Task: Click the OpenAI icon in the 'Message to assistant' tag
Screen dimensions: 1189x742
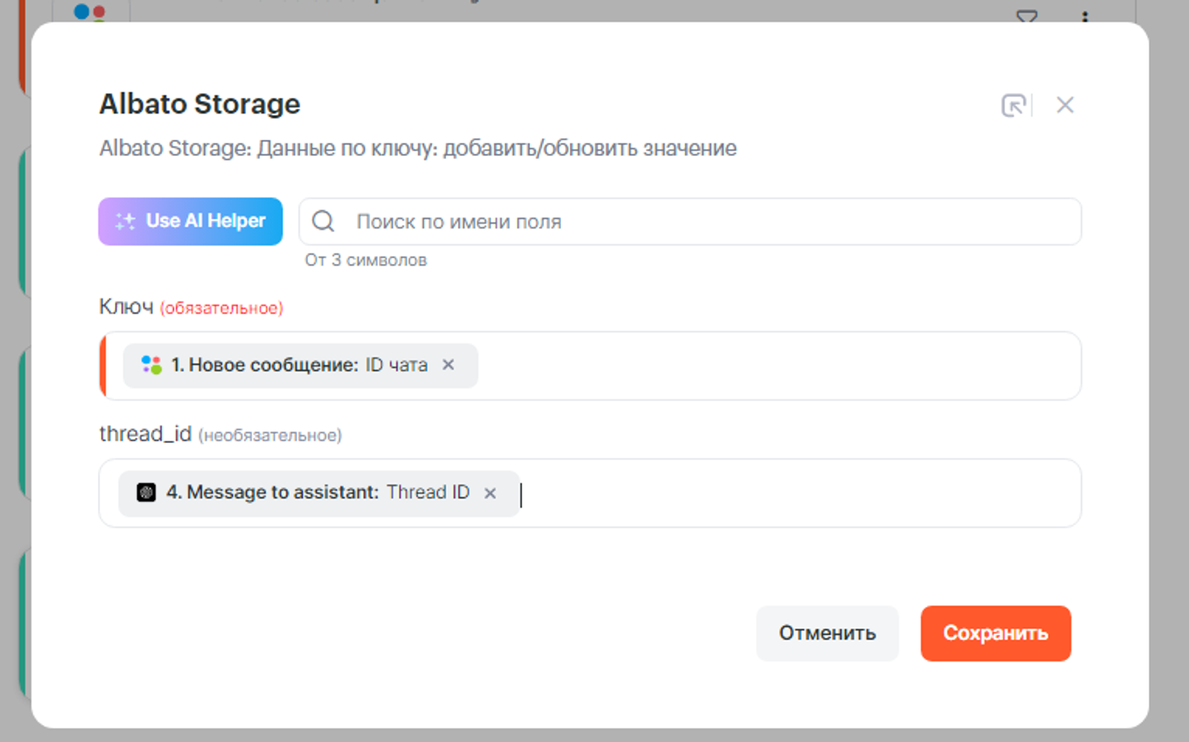Action: pyautogui.click(x=146, y=493)
